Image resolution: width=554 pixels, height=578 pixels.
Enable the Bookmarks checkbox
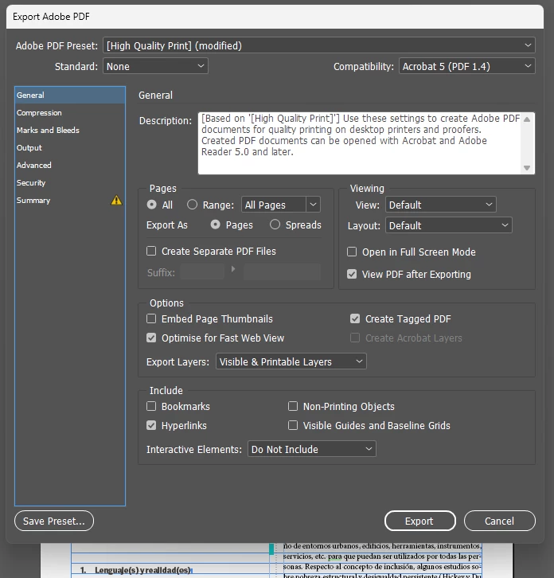(151, 406)
